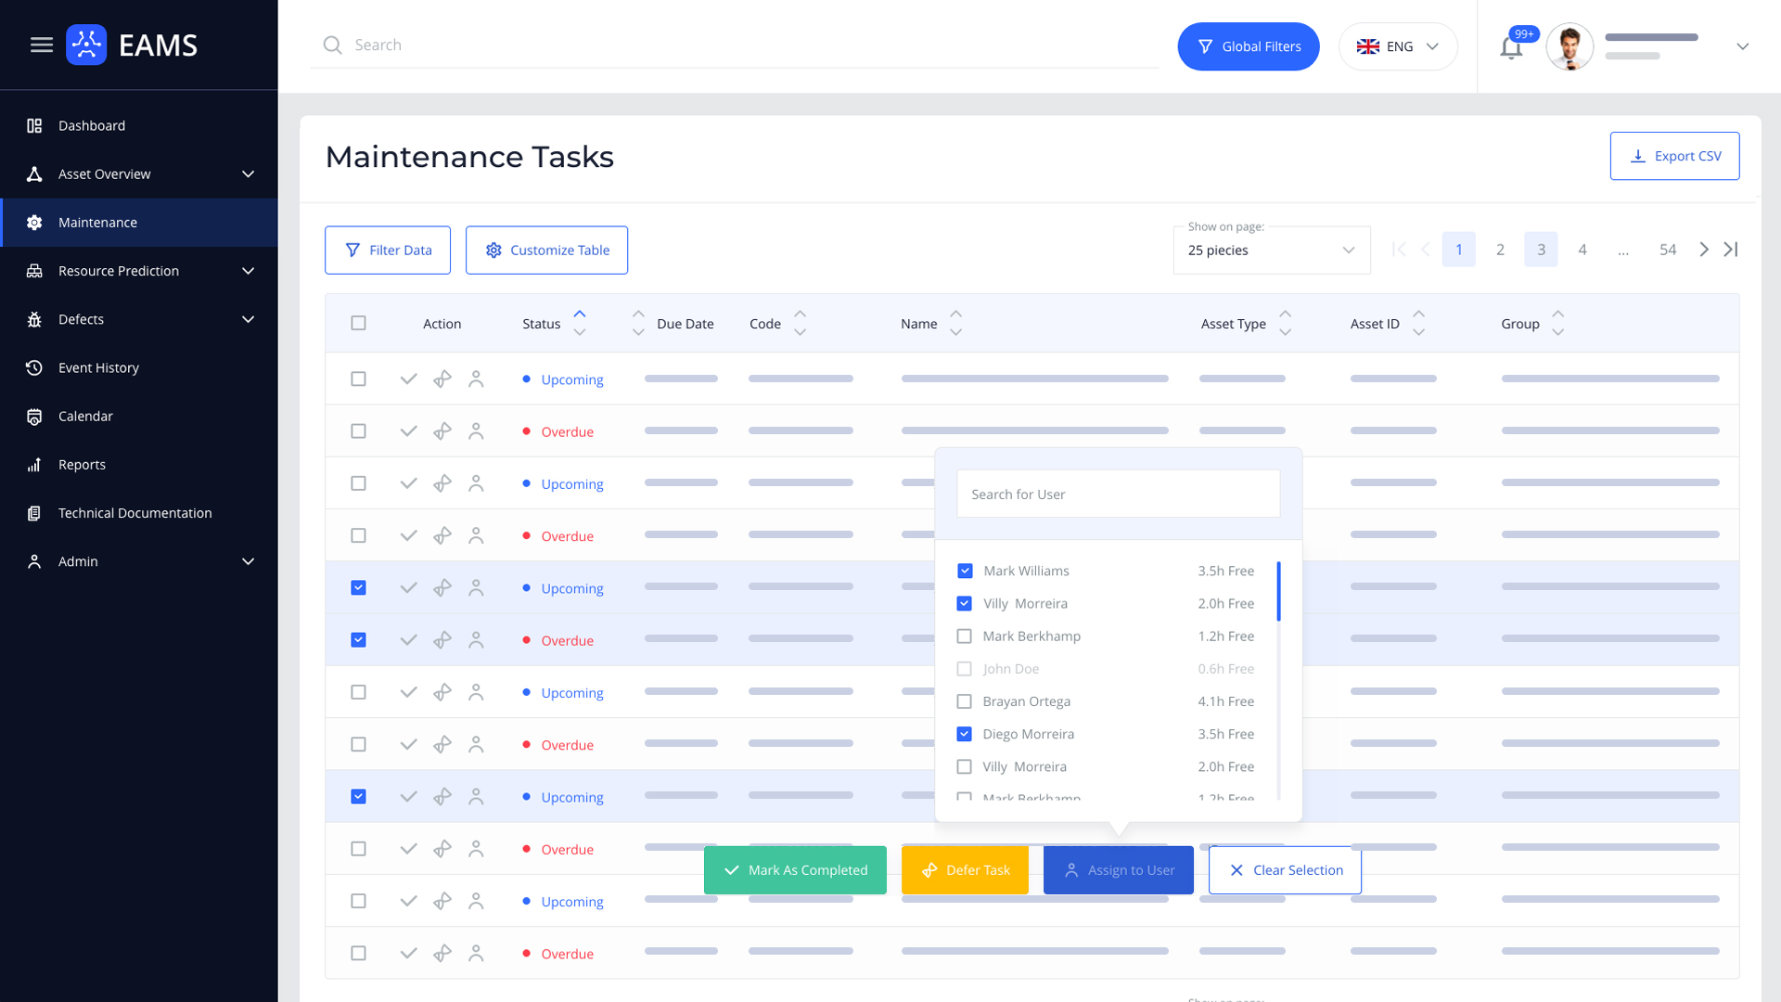This screenshot has width=1781, height=1002.
Task: Toggle checkbox for Mark Williams user
Action: tap(965, 571)
